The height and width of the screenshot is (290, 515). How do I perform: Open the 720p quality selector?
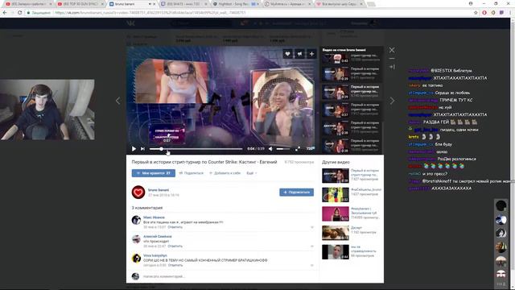[x=311, y=148]
